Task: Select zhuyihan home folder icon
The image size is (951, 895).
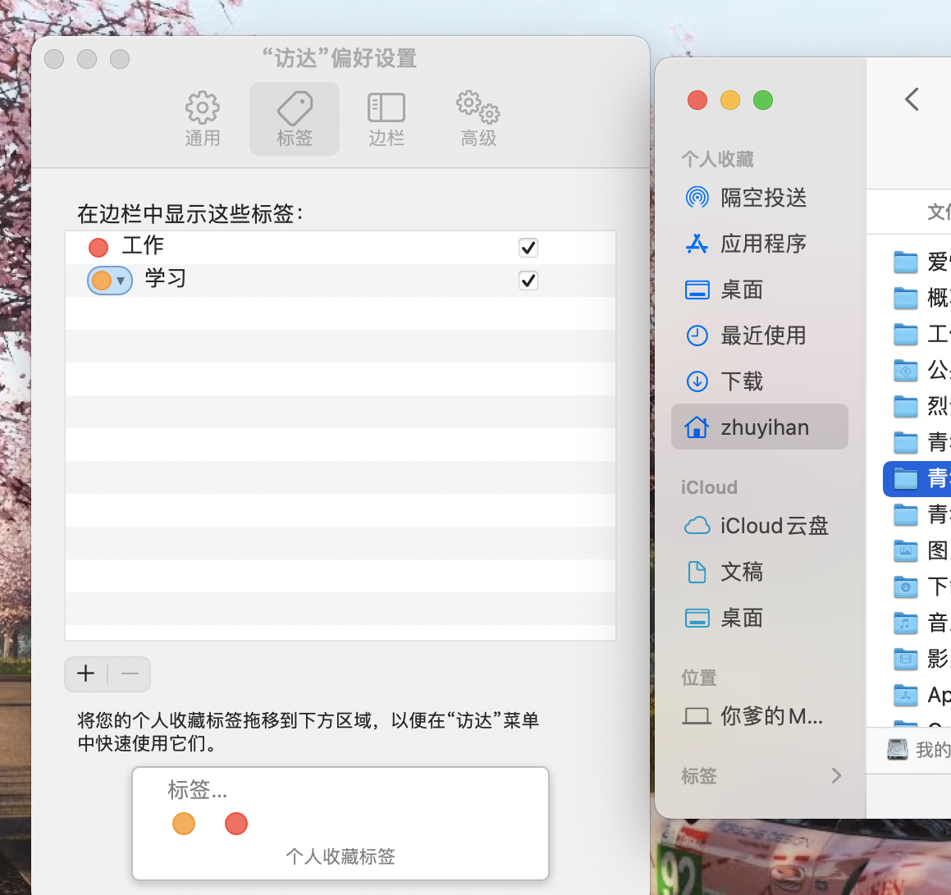Action: coord(697,427)
